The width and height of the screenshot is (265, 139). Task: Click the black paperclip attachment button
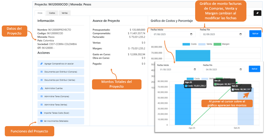coord(257,13)
